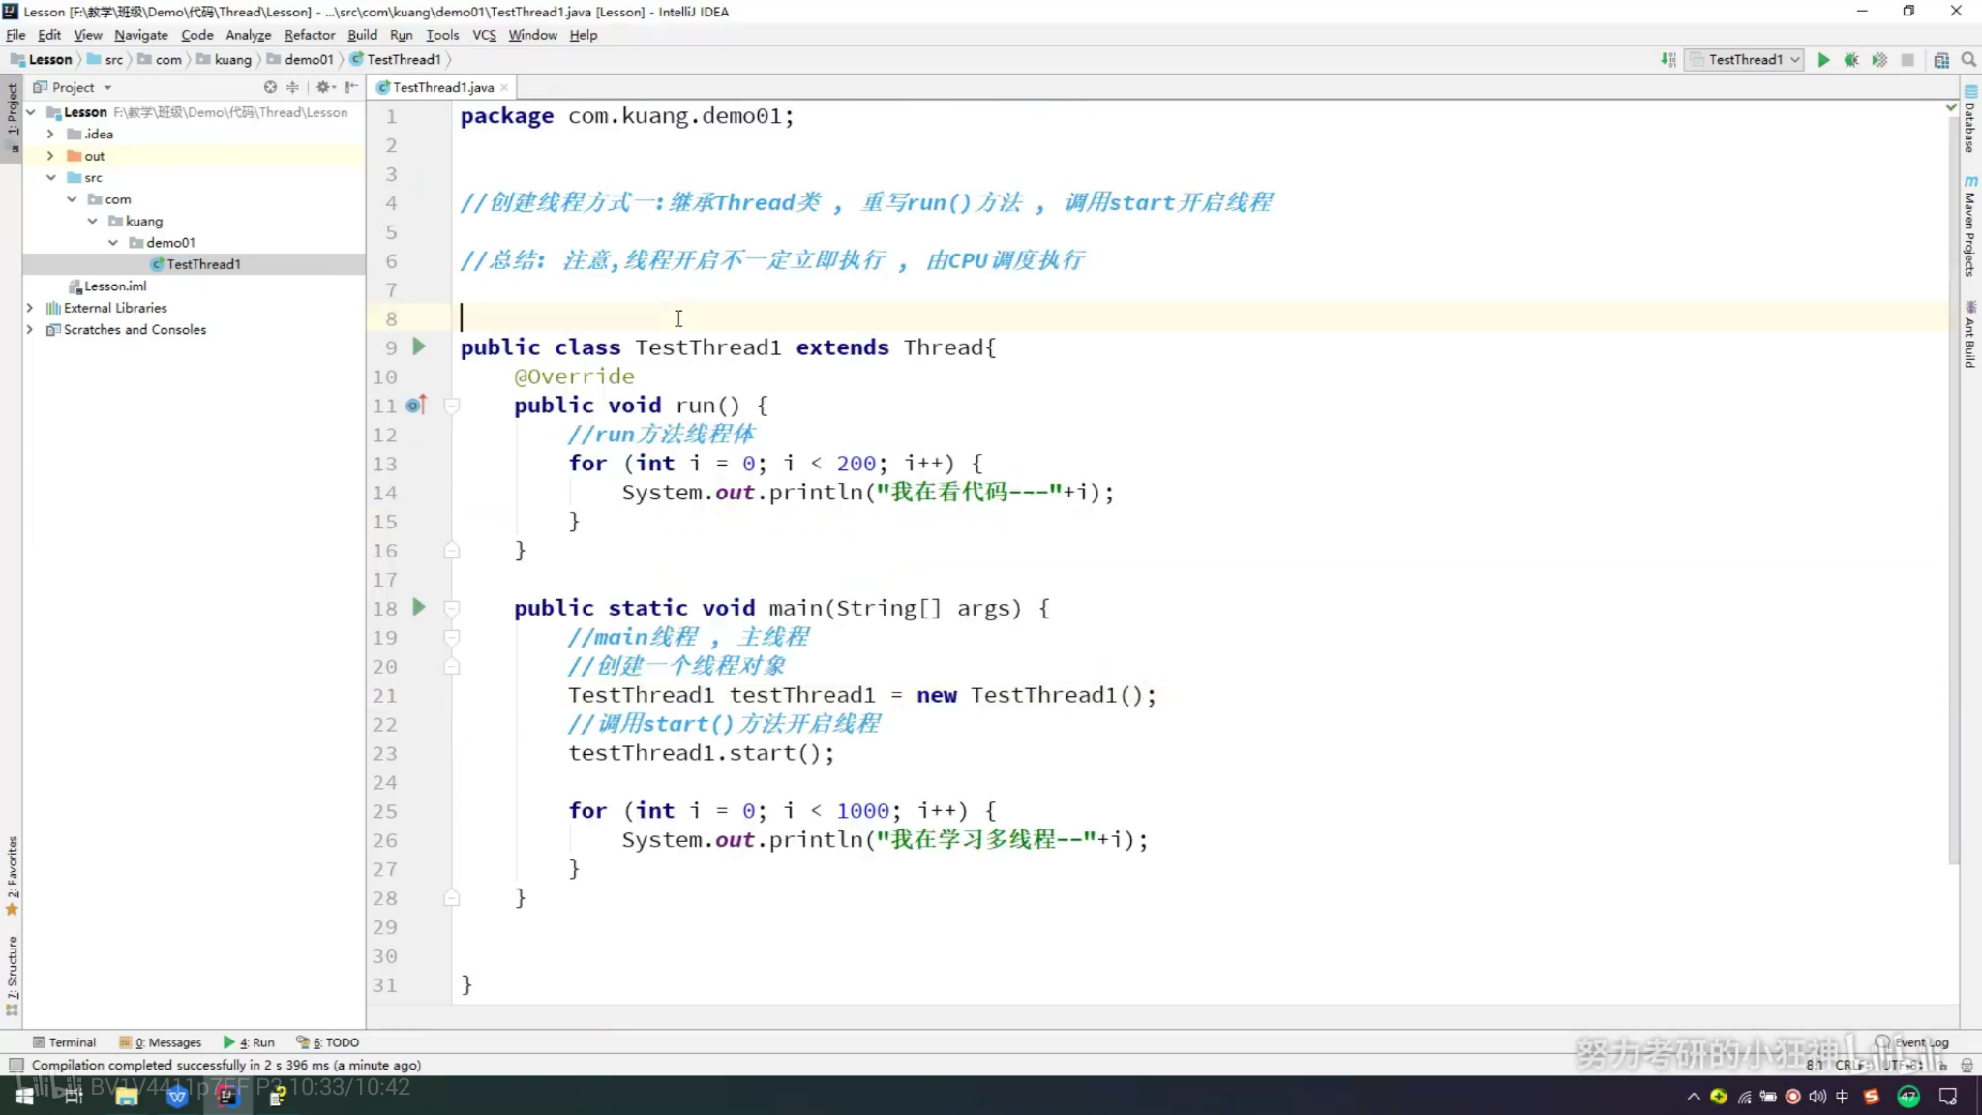Click demo01 in the breadcrumb bar
The height and width of the screenshot is (1115, 1982).
pyautogui.click(x=301, y=60)
